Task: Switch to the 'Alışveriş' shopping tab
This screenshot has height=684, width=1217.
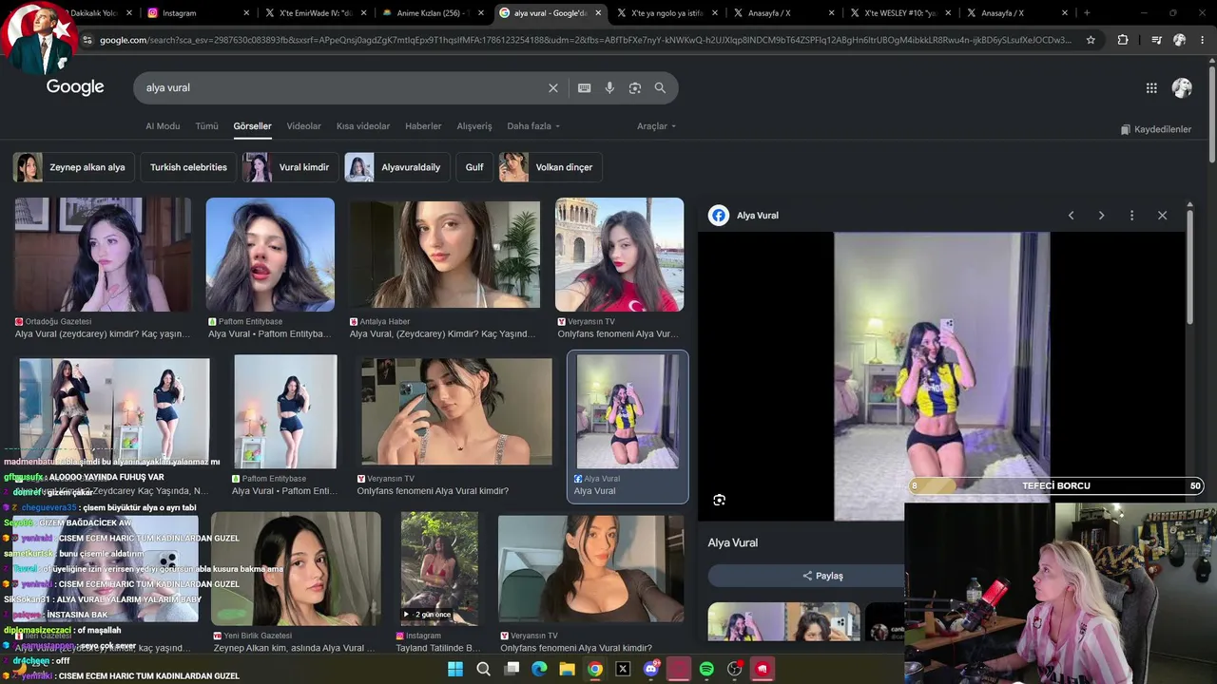Action: [x=474, y=126]
